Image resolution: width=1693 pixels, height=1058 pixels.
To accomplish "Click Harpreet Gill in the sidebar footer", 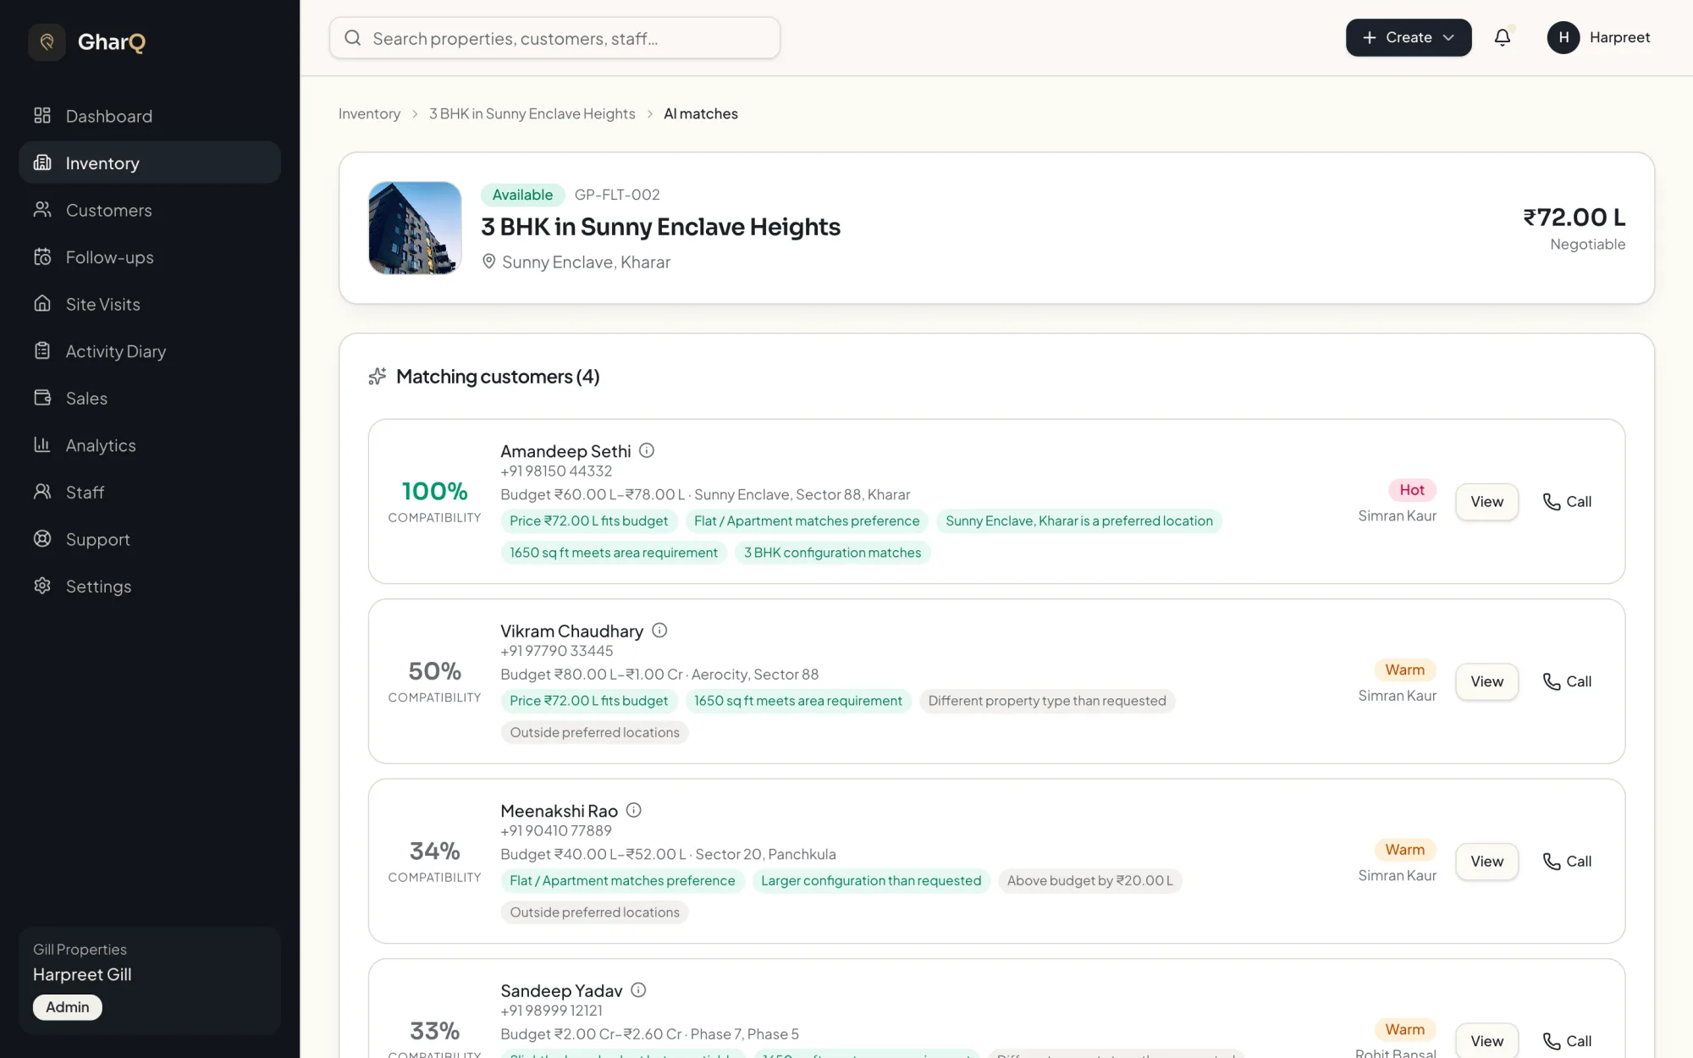I will [82, 975].
